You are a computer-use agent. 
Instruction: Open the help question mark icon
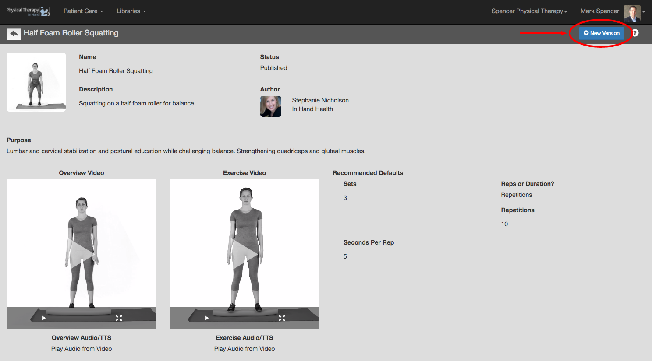(635, 33)
